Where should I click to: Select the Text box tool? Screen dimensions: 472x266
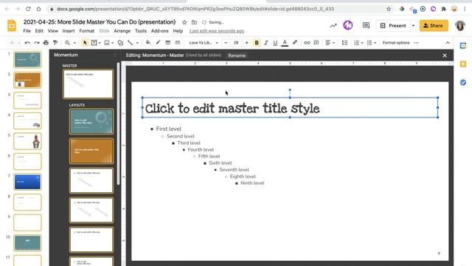pos(94,43)
